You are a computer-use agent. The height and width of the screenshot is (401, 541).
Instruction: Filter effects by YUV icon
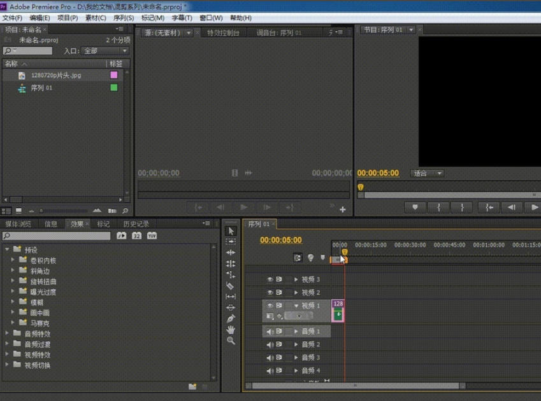point(152,236)
